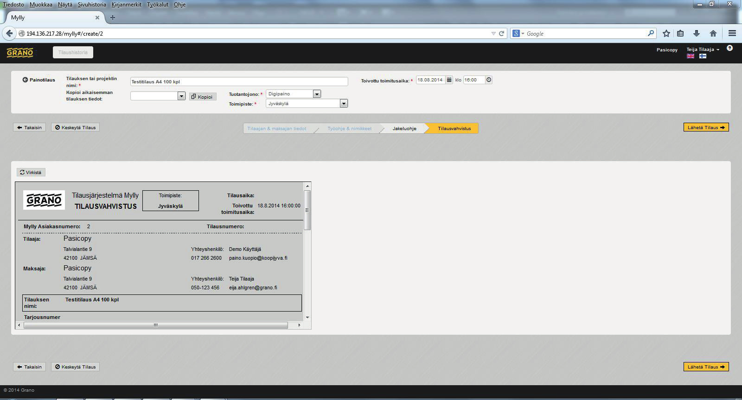
Task: Click the Grano logo in confirmation preview
Action: pos(44,200)
